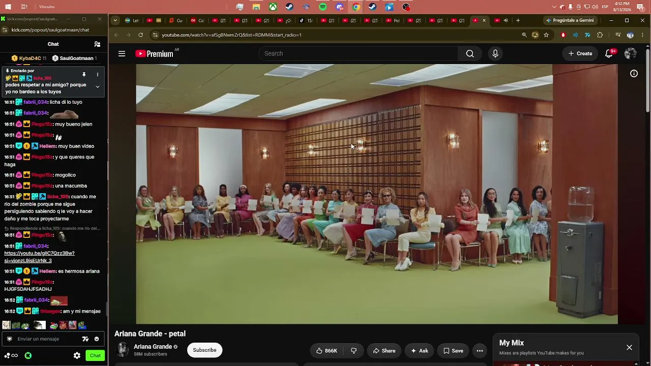Switch to the Poi YouTube tab

[393, 21]
